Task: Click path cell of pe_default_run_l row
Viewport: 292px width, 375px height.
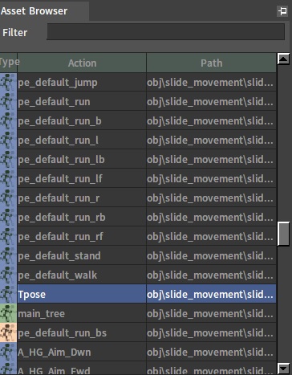Action: (x=211, y=140)
